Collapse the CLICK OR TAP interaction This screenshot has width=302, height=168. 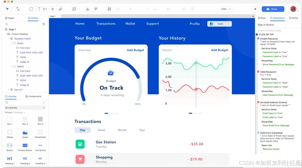point(257,34)
